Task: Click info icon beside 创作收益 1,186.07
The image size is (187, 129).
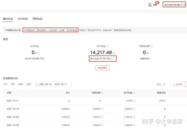Action: coord(134,125)
